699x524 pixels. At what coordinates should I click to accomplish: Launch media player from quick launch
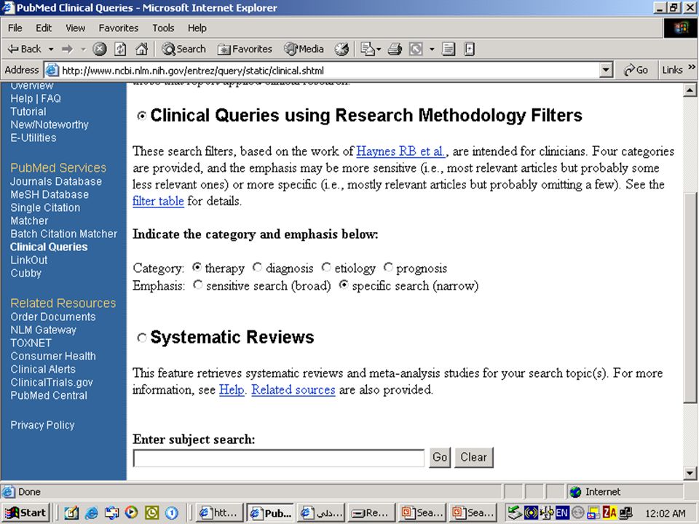(131, 513)
